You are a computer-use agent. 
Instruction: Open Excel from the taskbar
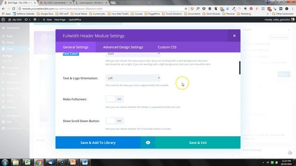point(27,162)
